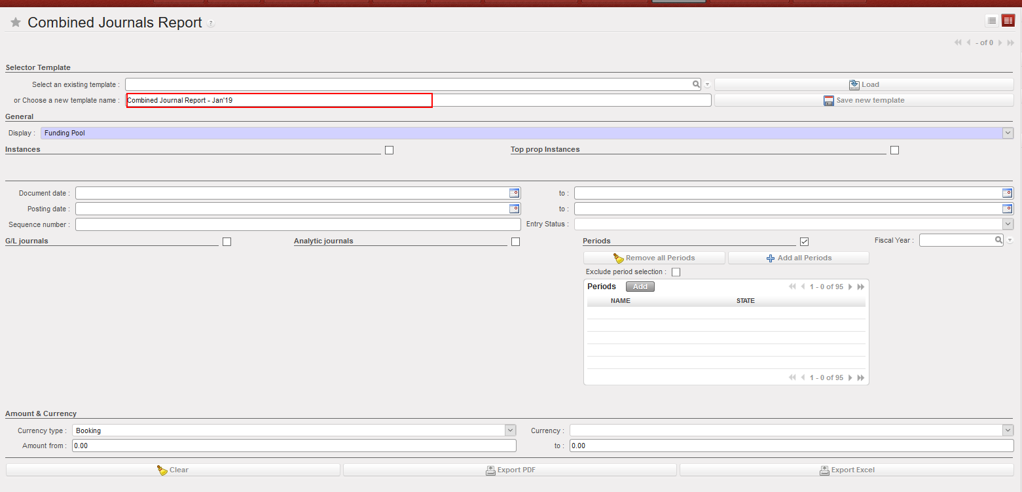Image resolution: width=1022 pixels, height=492 pixels.
Task: Open the help icon next to Combined Journals Report
Action: (211, 24)
